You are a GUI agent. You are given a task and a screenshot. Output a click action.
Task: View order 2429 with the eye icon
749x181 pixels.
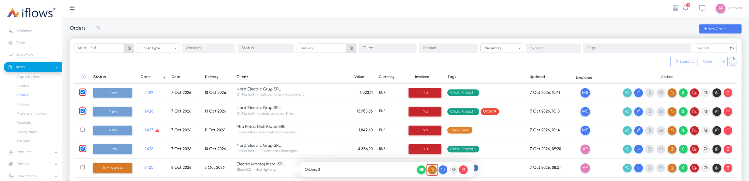coord(627,93)
